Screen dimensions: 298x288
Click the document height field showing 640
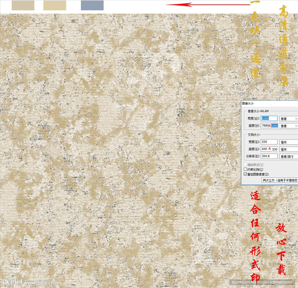click(x=269, y=149)
